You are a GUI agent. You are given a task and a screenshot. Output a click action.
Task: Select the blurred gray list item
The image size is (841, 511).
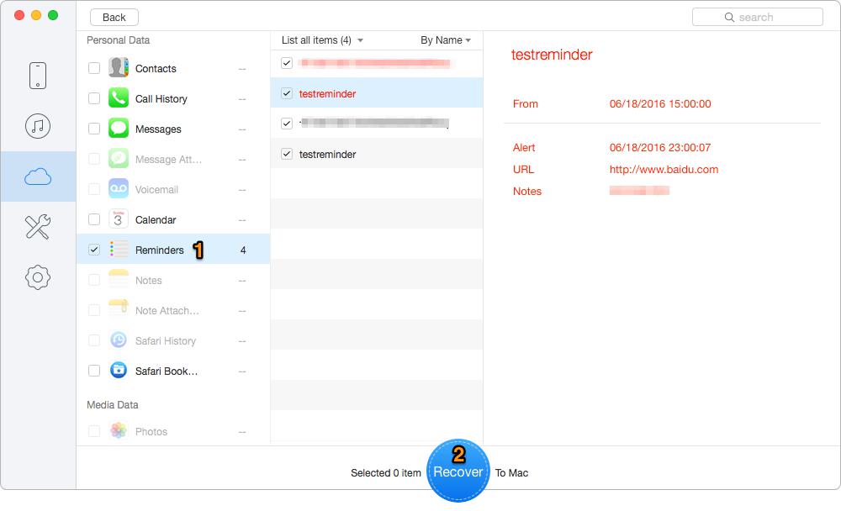coord(377,124)
